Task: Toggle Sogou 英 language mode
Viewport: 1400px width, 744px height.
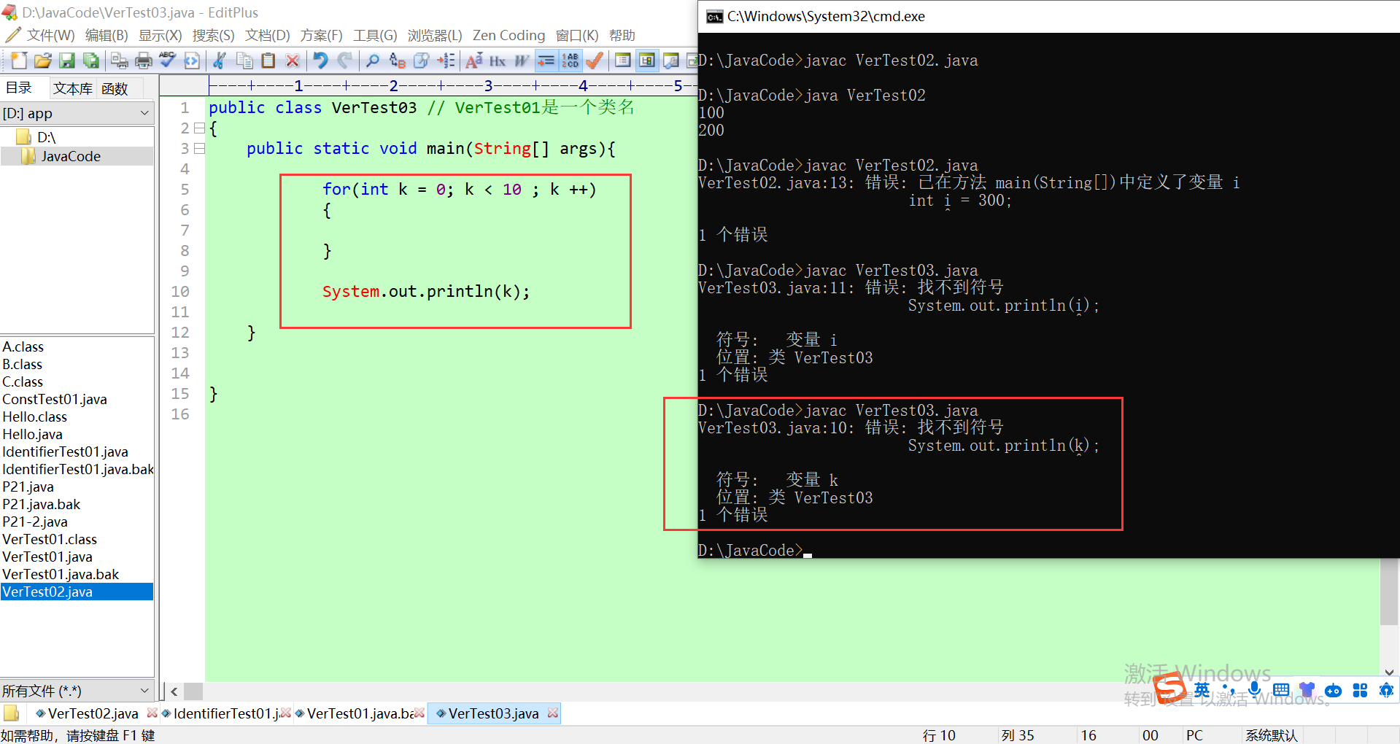Action: click(1202, 690)
